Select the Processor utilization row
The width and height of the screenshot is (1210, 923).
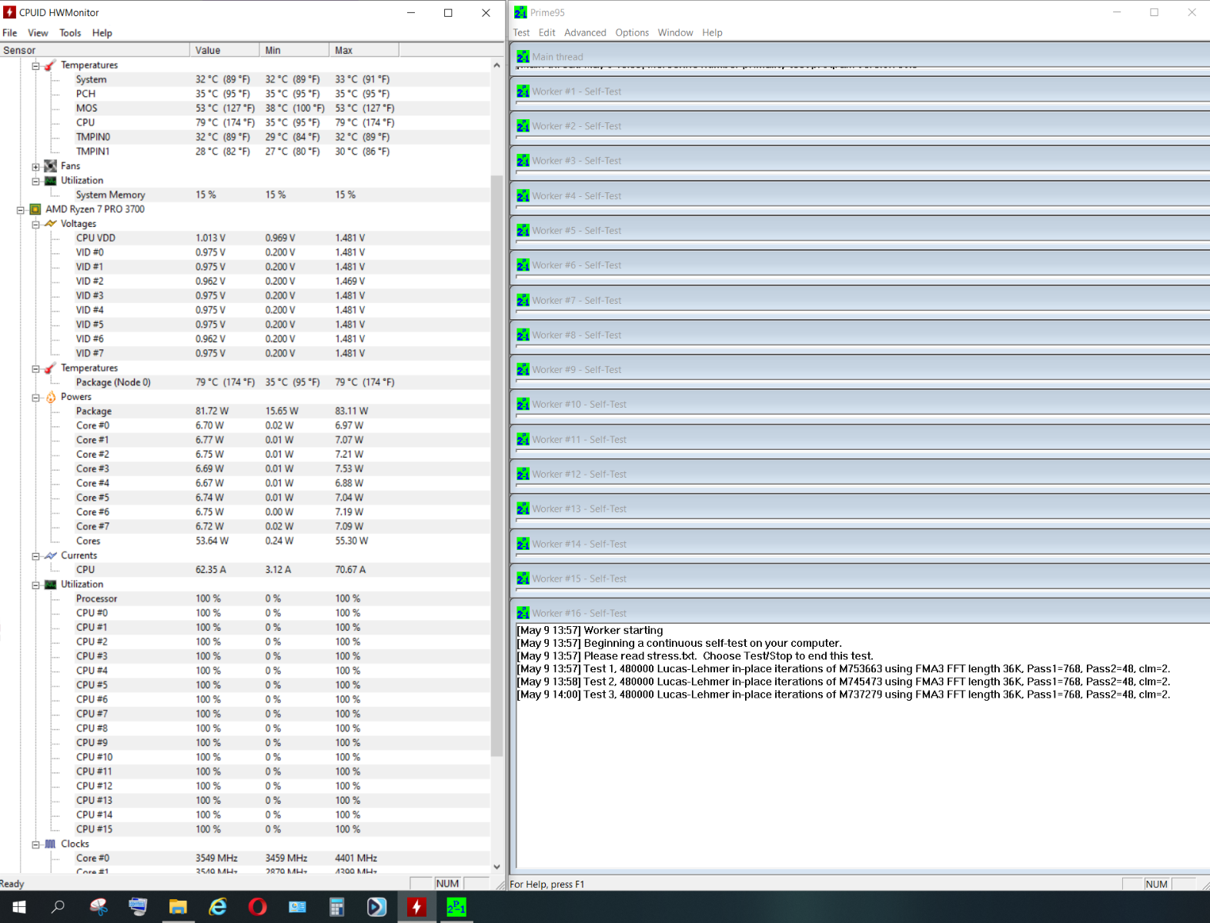[x=246, y=598]
